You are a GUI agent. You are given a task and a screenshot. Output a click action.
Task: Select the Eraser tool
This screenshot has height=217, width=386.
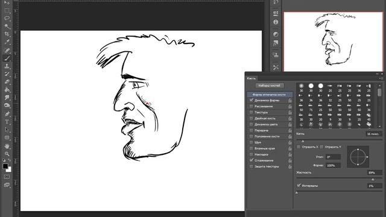click(7, 82)
